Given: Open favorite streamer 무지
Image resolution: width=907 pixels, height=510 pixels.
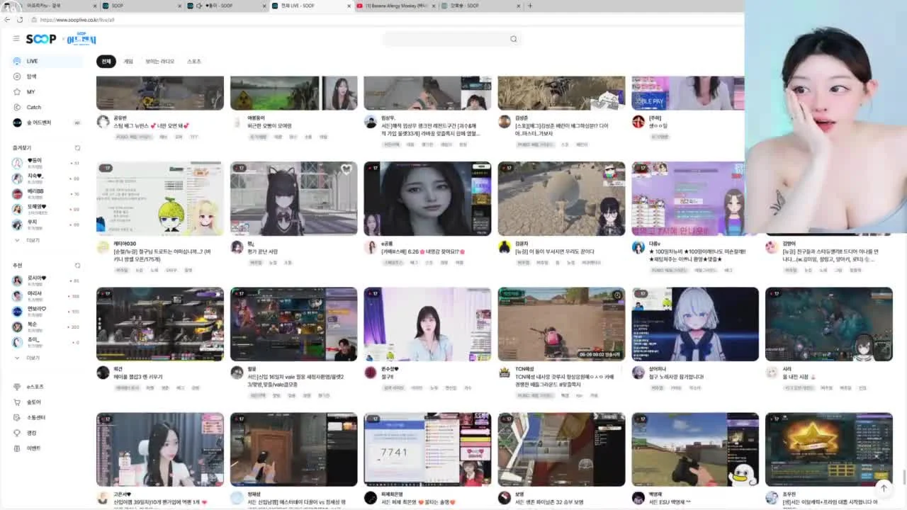Looking at the screenshot, I should (x=44, y=225).
